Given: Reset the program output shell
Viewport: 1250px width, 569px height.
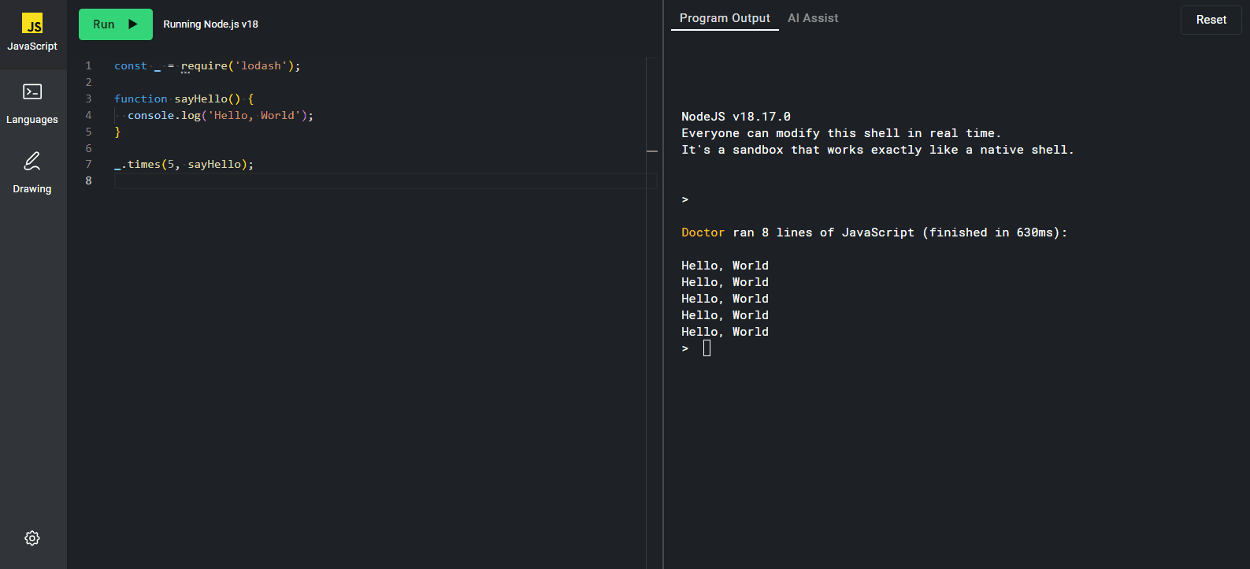Looking at the screenshot, I should [1211, 20].
